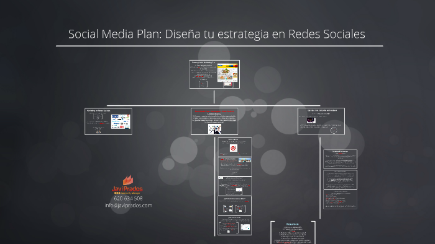Click the Javi Prados orange flame logo
Image resolution: width=435 pixels, height=244 pixels.
[x=128, y=180]
